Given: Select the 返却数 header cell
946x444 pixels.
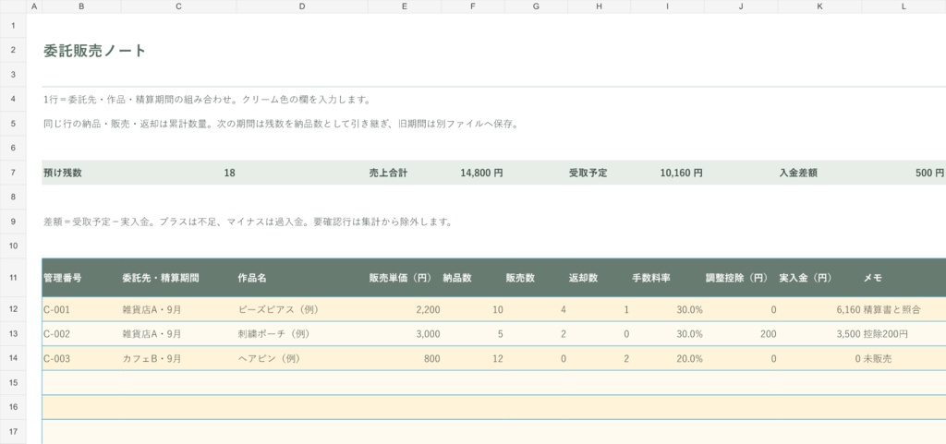Looking at the screenshot, I should pyautogui.click(x=599, y=278).
